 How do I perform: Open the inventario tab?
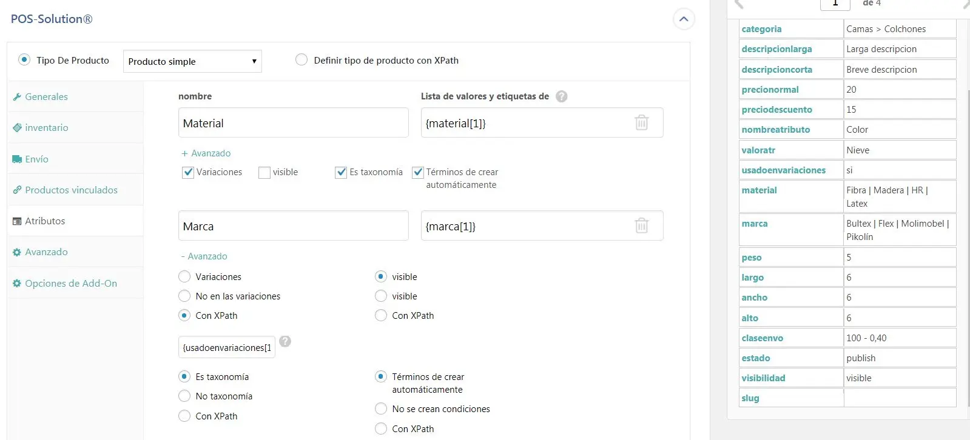46,128
